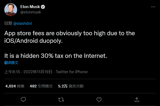160x106 pixels.
Task: Like the tweet with heart icon
Action: (x=99, y=100)
